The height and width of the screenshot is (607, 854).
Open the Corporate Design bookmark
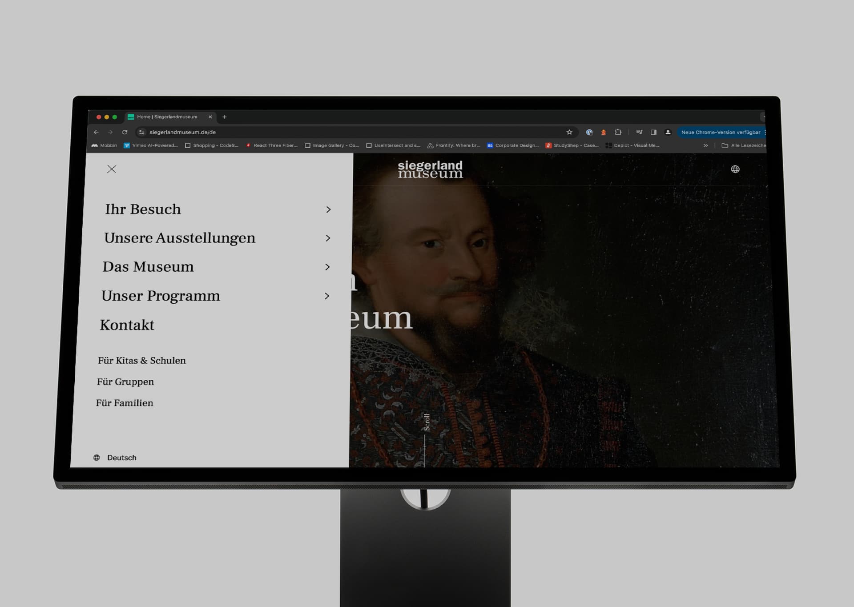(513, 145)
